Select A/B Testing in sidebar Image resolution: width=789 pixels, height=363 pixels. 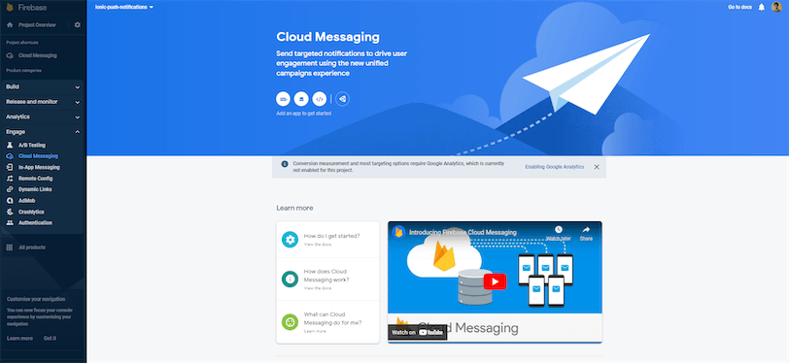(x=32, y=145)
